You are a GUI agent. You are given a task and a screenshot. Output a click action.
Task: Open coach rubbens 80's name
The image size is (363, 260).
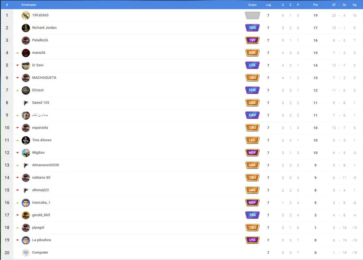click(41, 178)
